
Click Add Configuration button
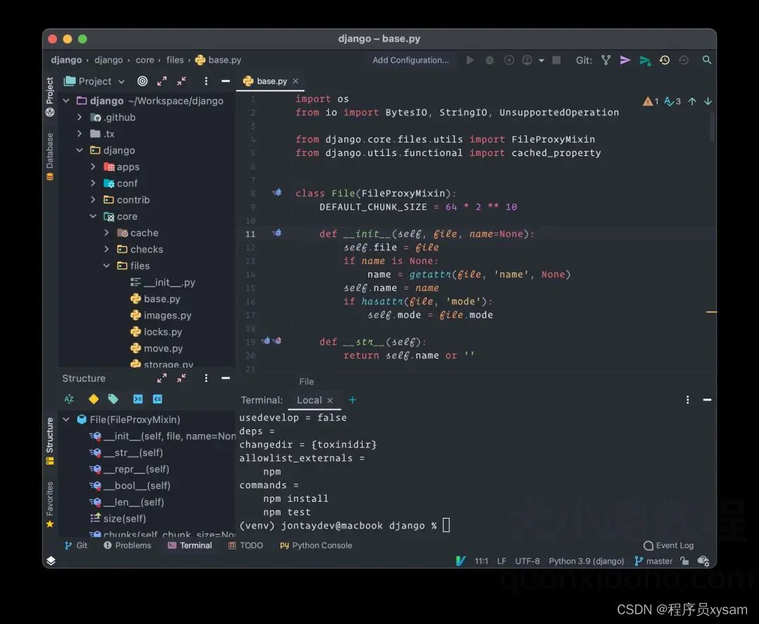(x=410, y=60)
